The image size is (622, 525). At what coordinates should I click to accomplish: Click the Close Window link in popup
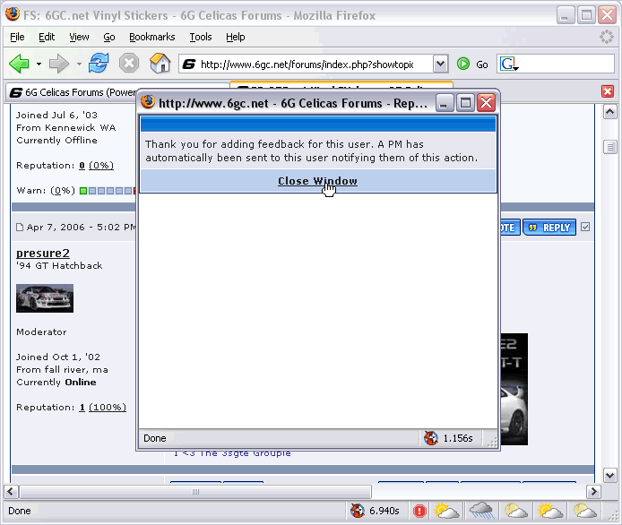pos(317,181)
